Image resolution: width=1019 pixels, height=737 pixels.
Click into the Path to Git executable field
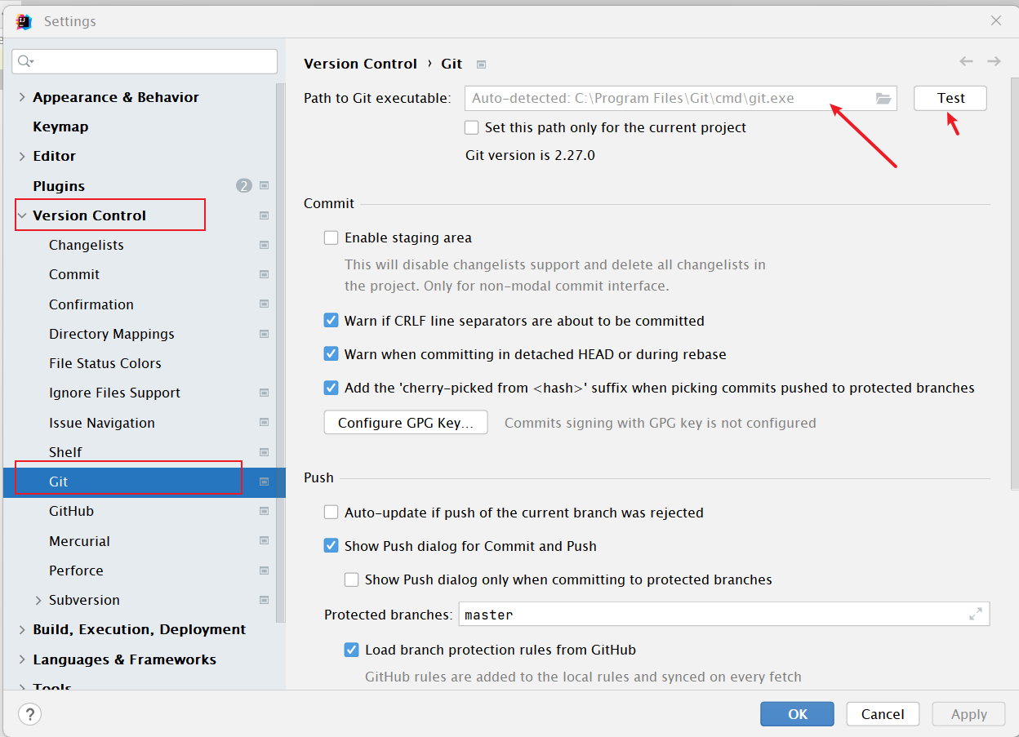tap(681, 98)
